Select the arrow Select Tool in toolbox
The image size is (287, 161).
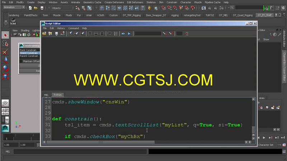[5, 35]
